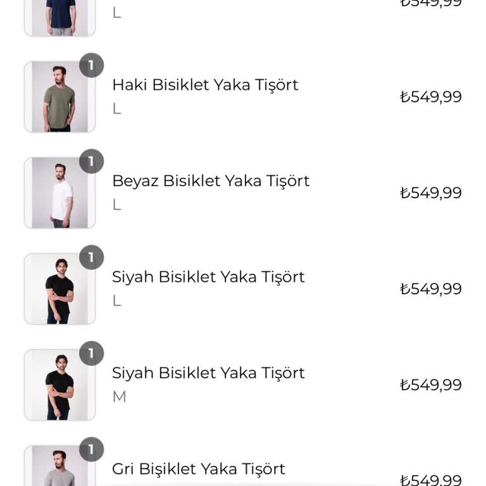Select Beyaz Bisiklet Yaka Tişört title
The image size is (486, 486).
coord(211,181)
